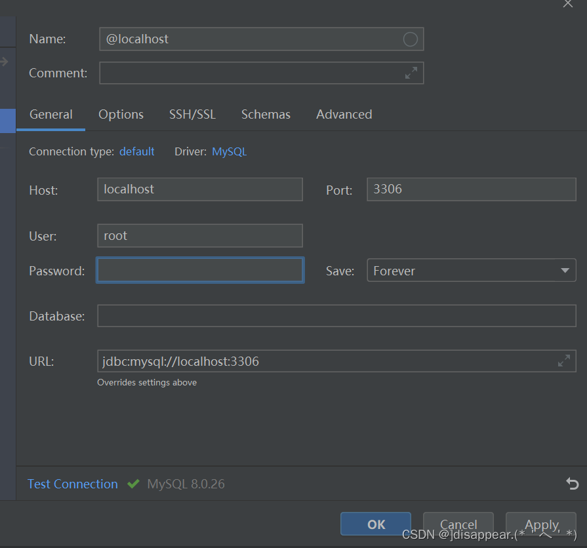The width and height of the screenshot is (587, 548).
Task: Run Test Connection
Action: click(x=72, y=484)
